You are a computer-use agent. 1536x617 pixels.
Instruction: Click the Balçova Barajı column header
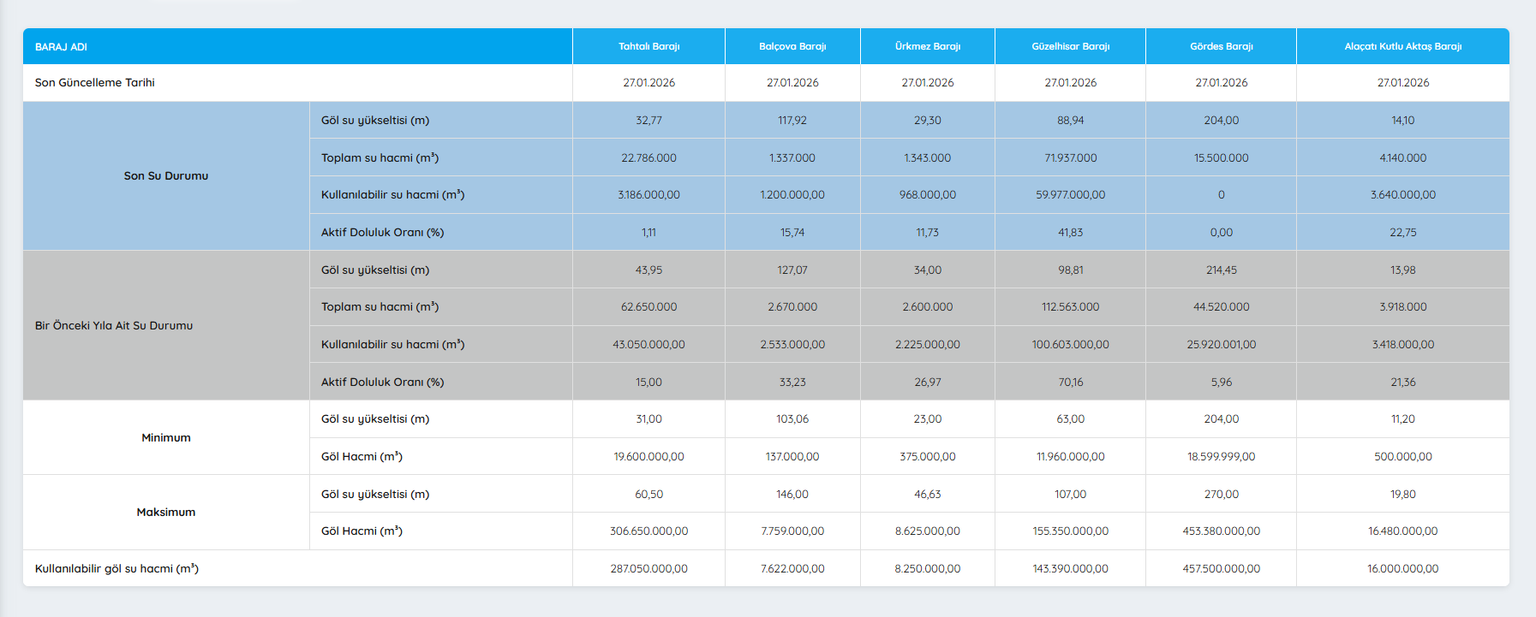coord(792,46)
